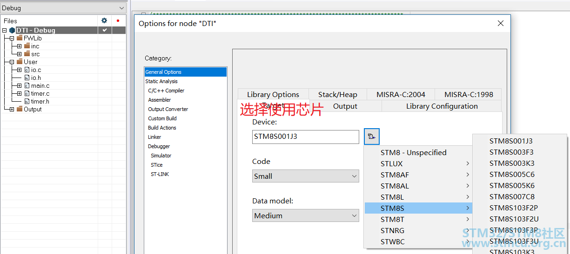Collapse the FWLib folder
Viewport: 570px width, 254px height.
[12, 38]
